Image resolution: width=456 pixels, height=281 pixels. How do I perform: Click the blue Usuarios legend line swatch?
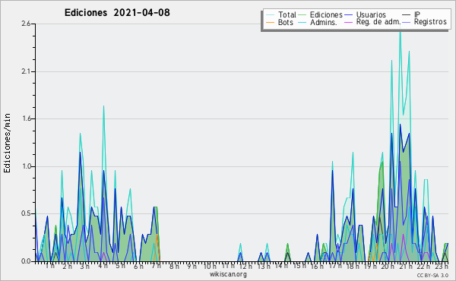coord(348,15)
